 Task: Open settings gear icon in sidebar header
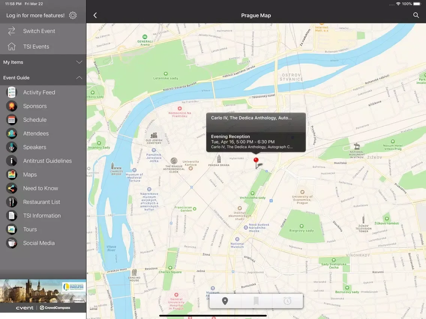pyautogui.click(x=73, y=15)
